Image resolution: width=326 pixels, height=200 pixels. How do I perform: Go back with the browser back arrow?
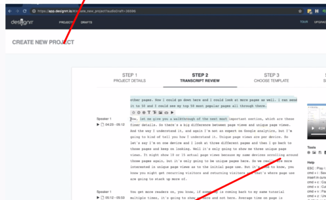pos(10,11)
